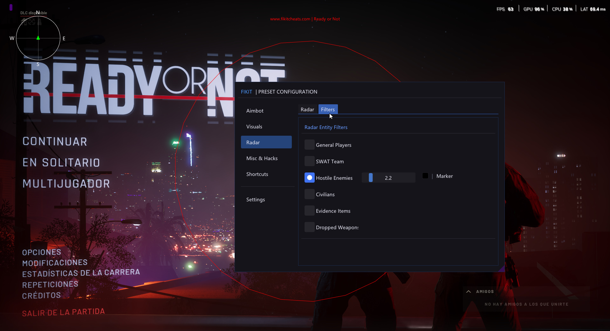This screenshot has height=331, width=610.
Task: Click the crossed anchors DLC icon
Action: pyautogui.click(x=31, y=22)
